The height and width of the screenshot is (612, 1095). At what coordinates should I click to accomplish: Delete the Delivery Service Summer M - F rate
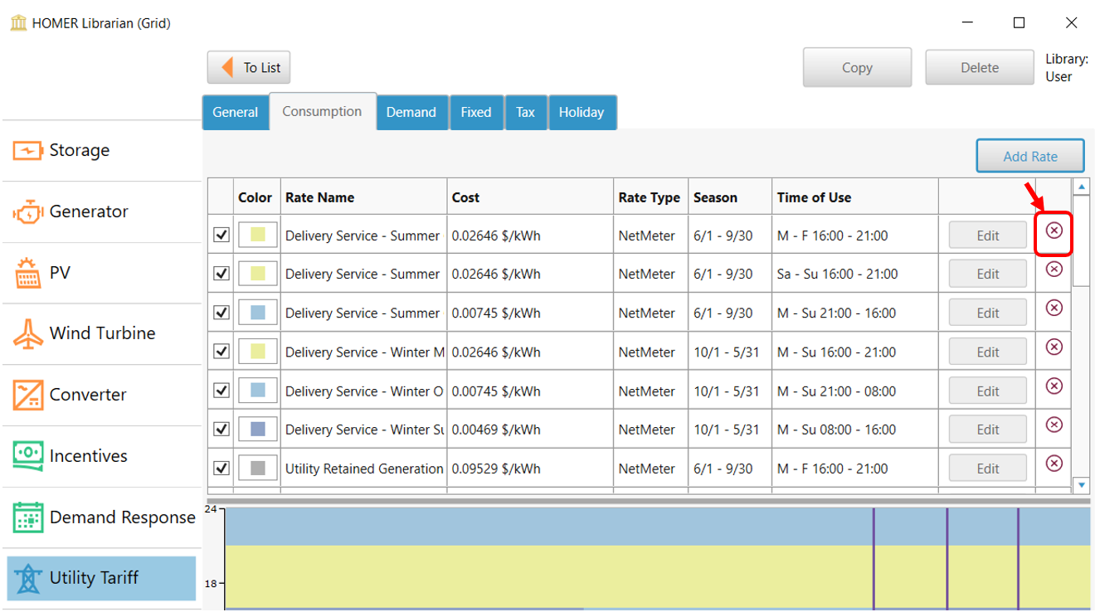[1054, 231]
